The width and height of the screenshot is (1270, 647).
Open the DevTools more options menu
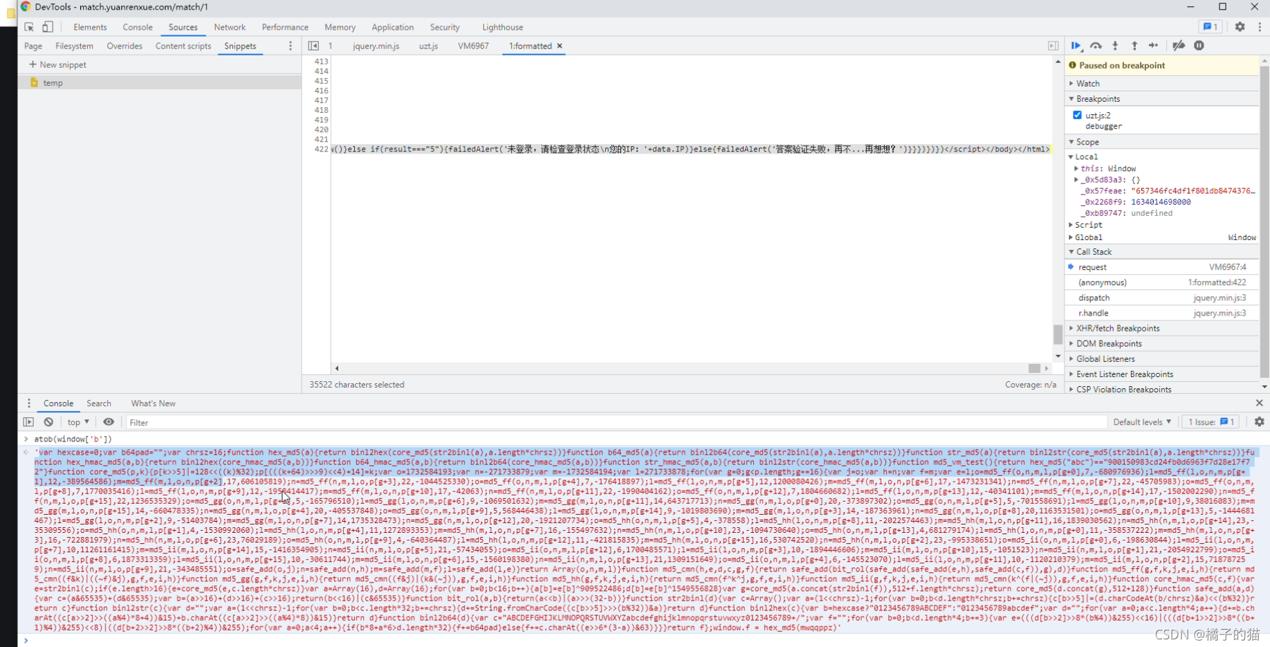[x=1260, y=27]
